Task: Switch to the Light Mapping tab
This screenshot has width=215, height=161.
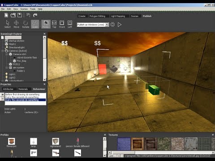Action: click(x=118, y=16)
